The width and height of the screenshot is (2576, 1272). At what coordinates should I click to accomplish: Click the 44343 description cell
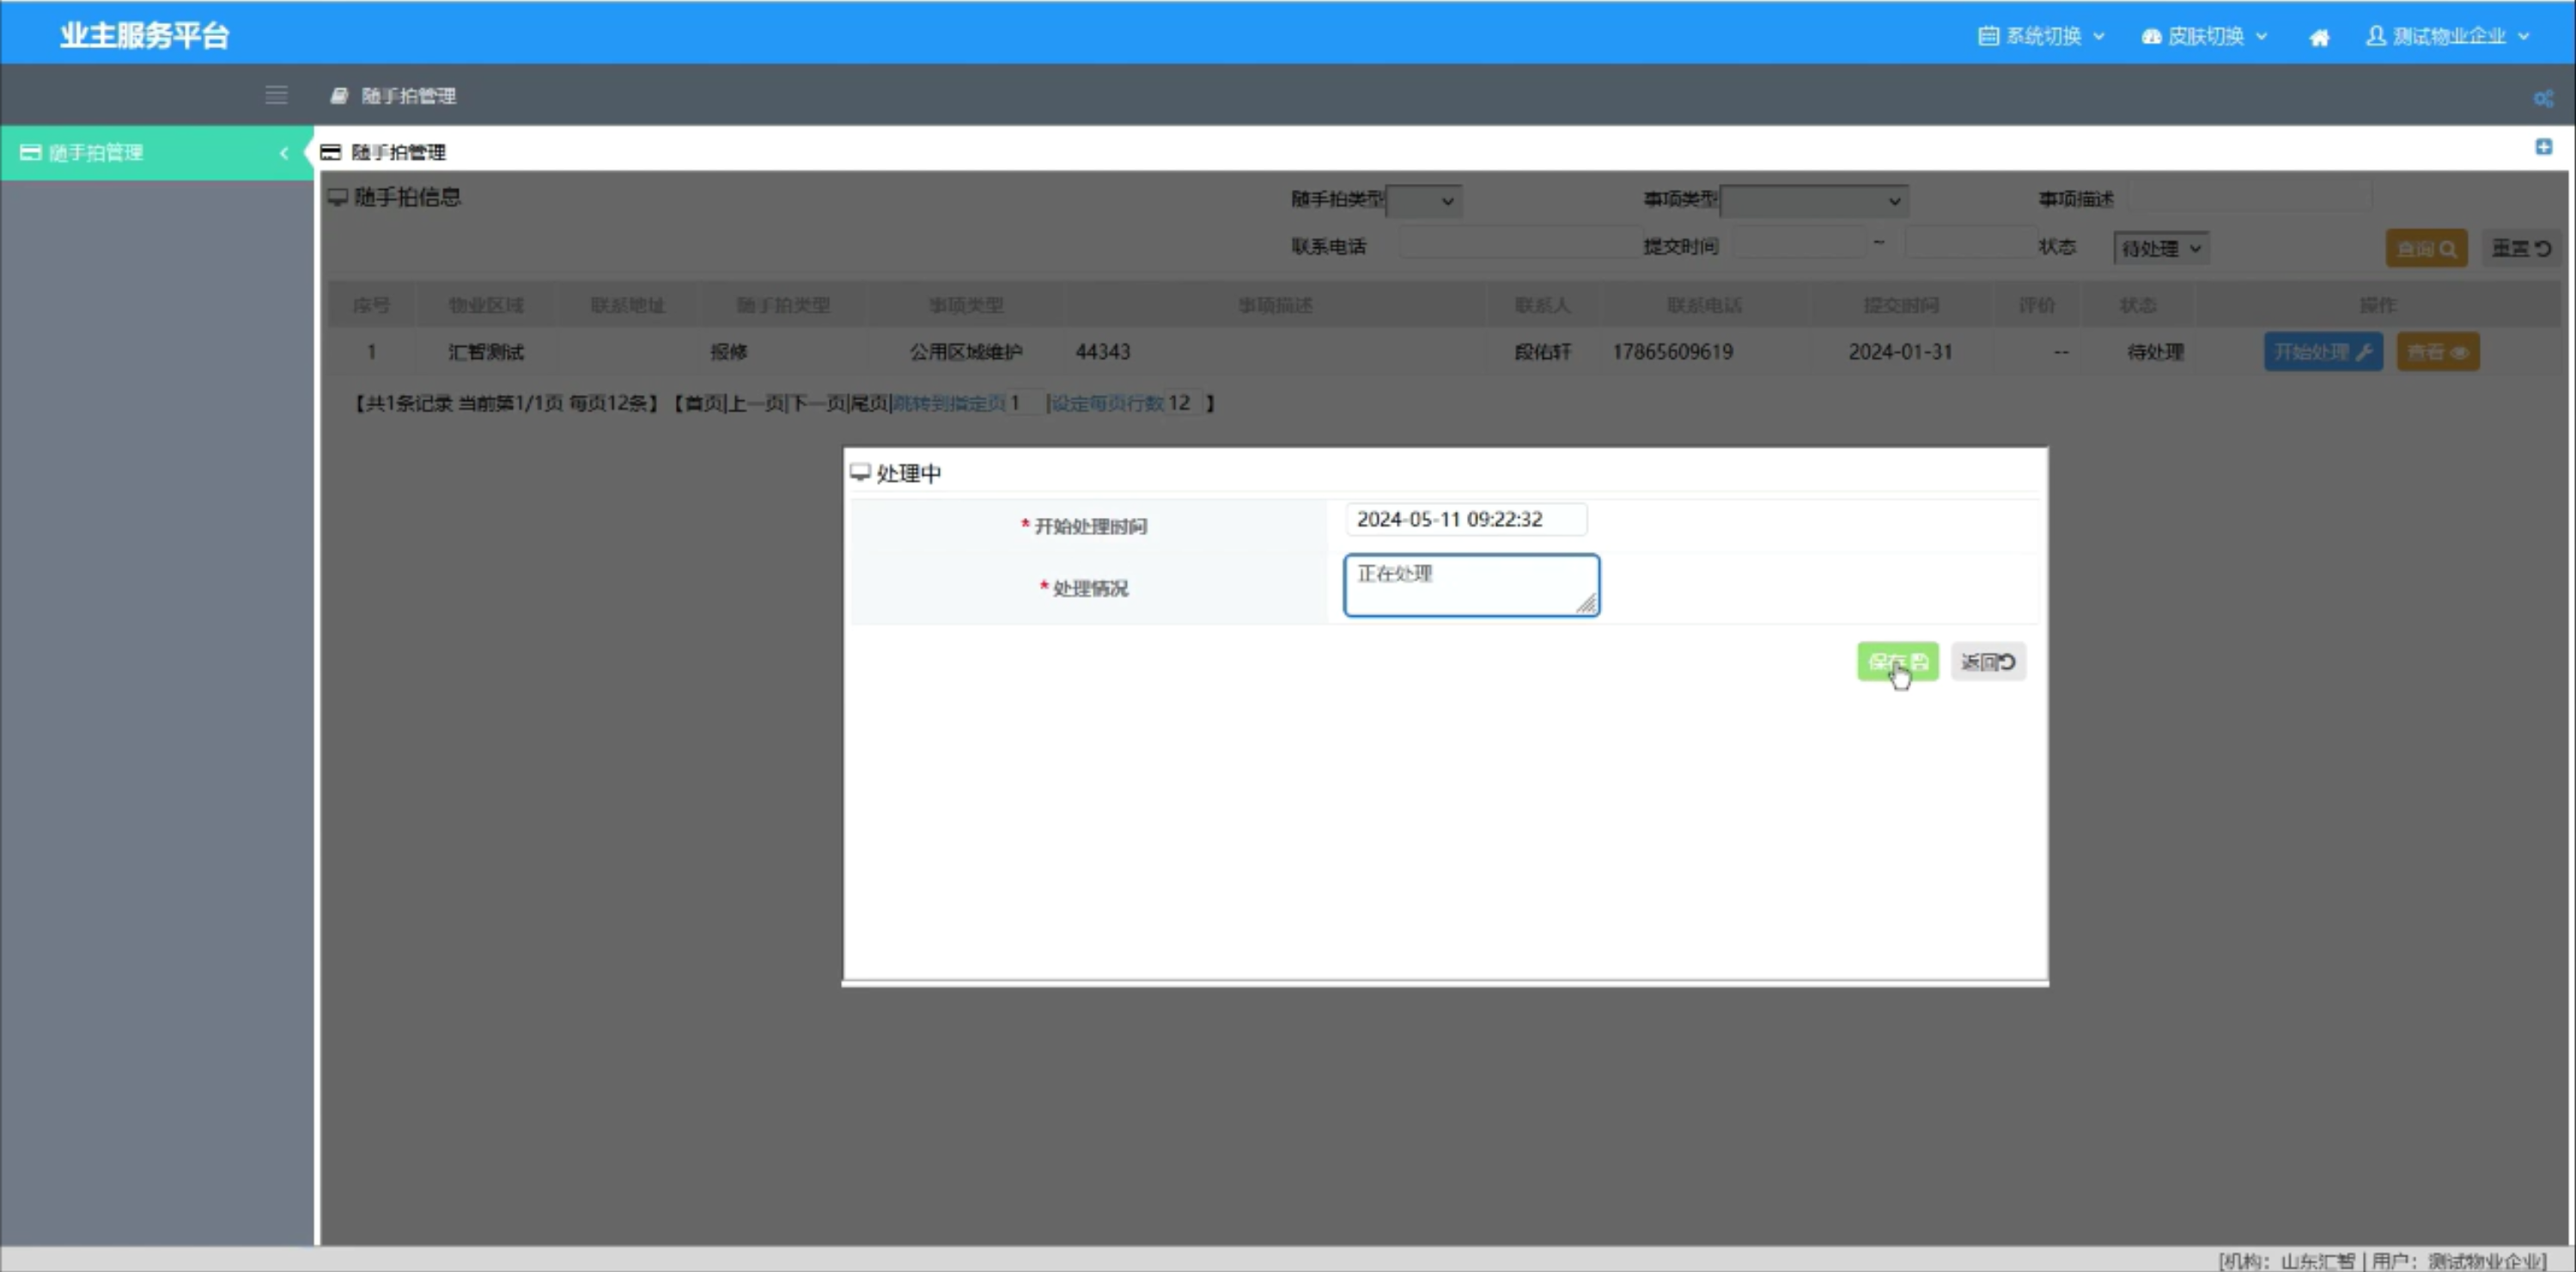pyautogui.click(x=1103, y=352)
